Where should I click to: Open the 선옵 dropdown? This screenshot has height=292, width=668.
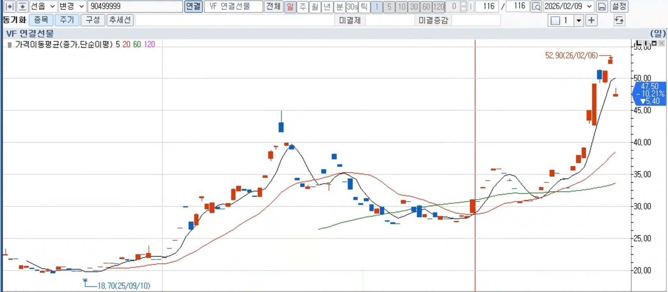43,7
